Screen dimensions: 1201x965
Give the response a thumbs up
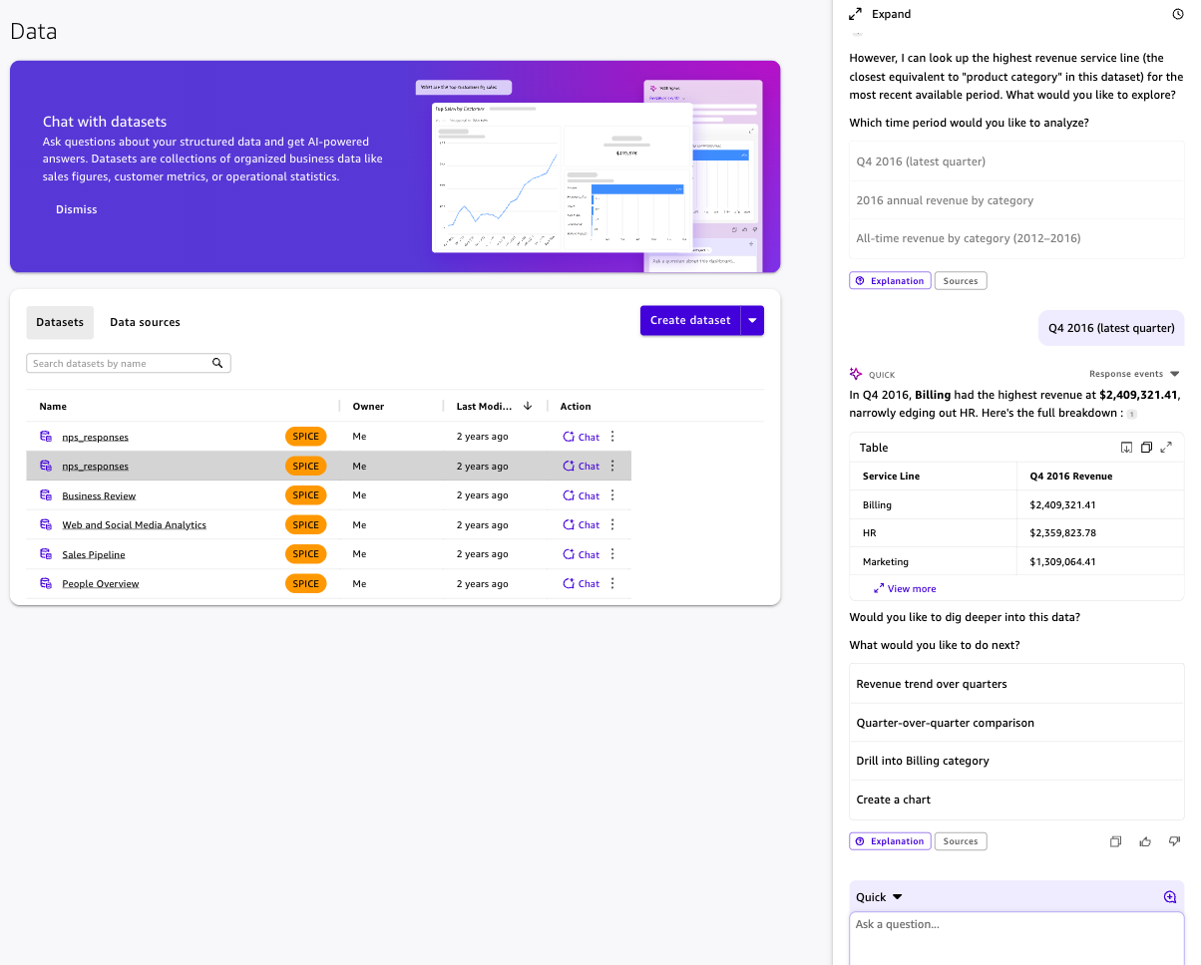[1145, 841]
